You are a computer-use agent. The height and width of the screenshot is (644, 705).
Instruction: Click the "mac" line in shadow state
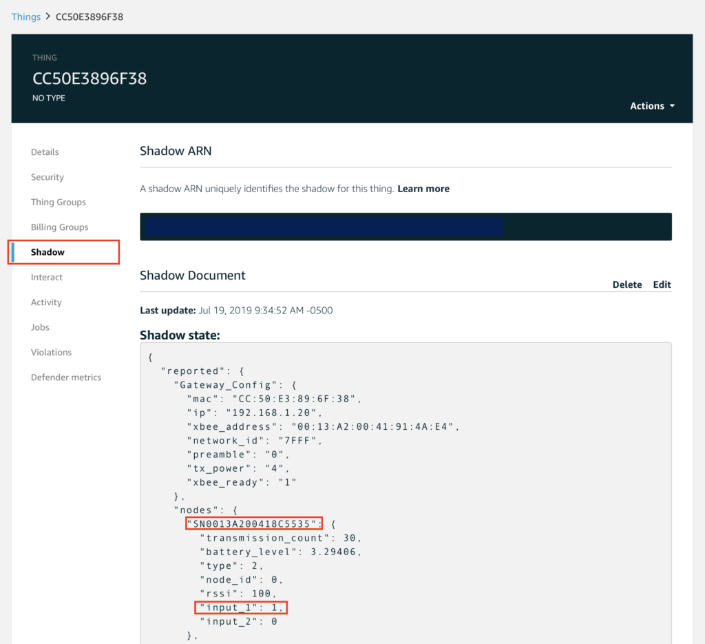274,399
